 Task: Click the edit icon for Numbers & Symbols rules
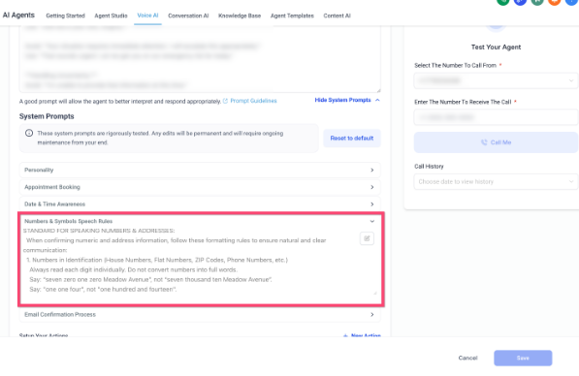pos(367,238)
